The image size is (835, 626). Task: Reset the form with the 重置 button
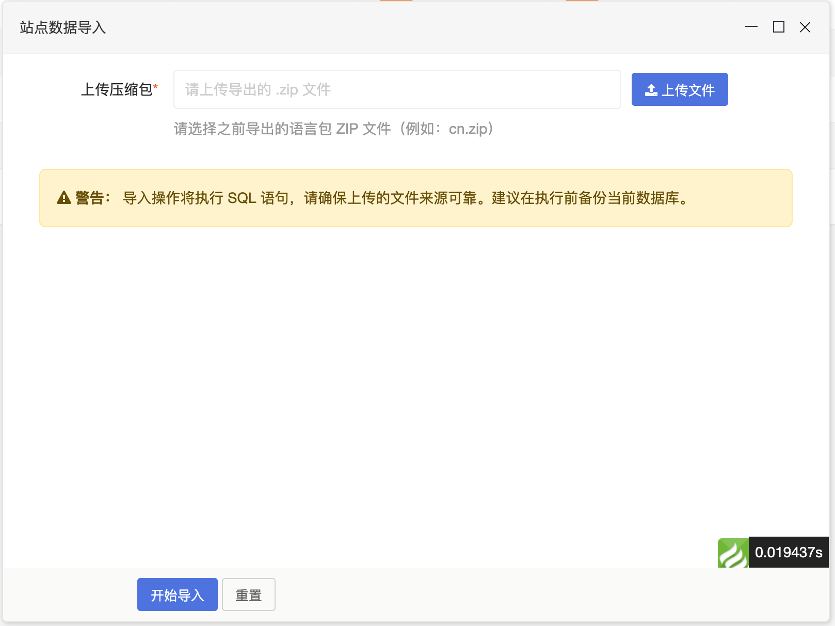pos(248,594)
